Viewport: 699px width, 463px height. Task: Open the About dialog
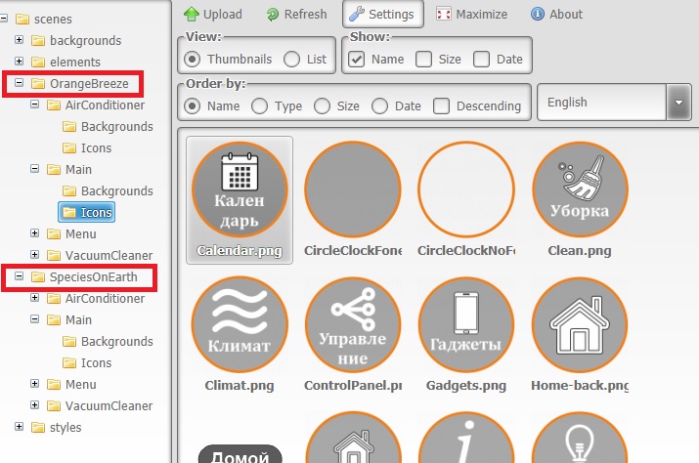[556, 15]
